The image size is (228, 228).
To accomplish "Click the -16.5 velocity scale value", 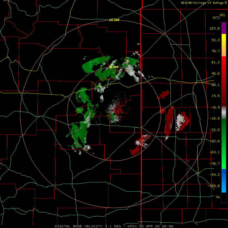I will (215, 119).
